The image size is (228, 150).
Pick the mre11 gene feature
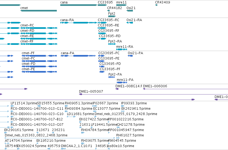click(x=121, y=5)
